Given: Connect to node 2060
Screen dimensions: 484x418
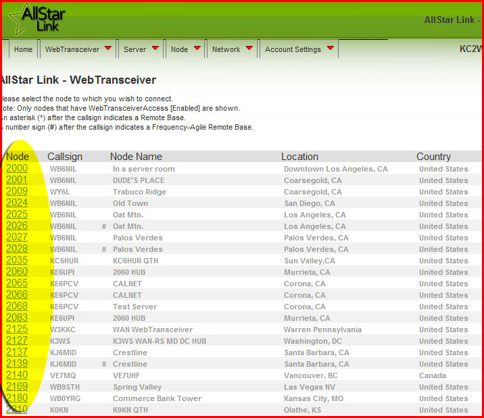Looking at the screenshot, I should [x=17, y=271].
